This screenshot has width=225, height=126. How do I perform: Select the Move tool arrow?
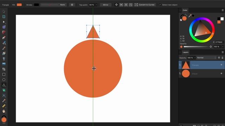point(4,11)
